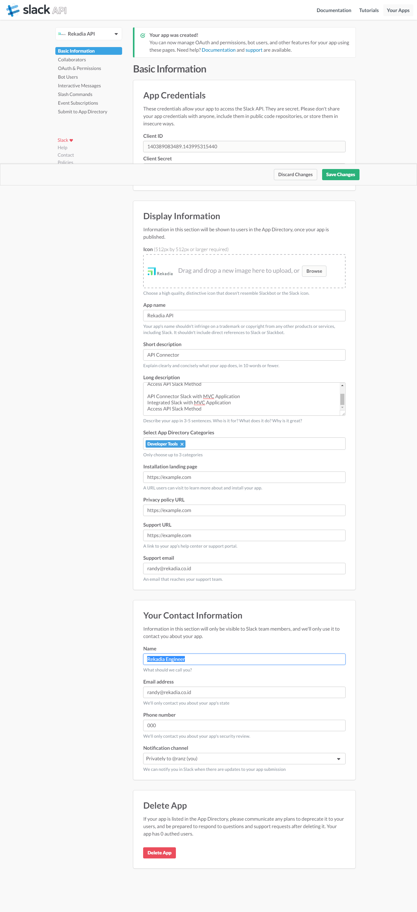Click Discard Changes

295,175
